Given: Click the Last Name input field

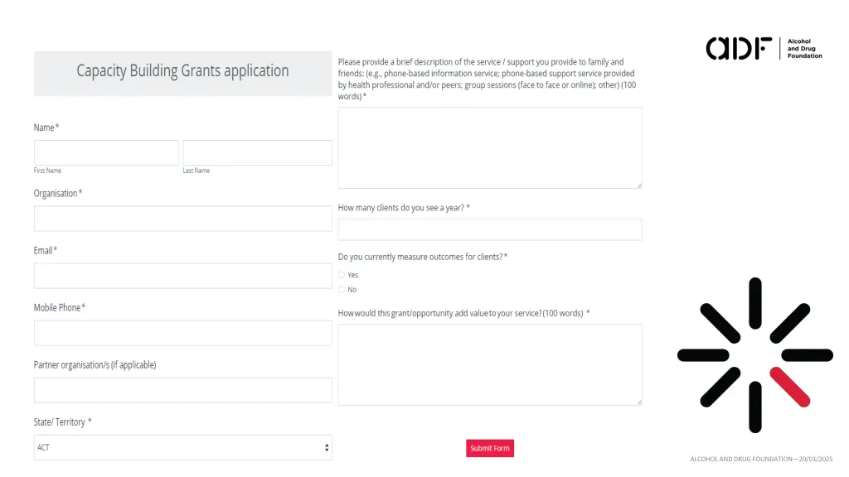Looking at the screenshot, I should click(257, 152).
